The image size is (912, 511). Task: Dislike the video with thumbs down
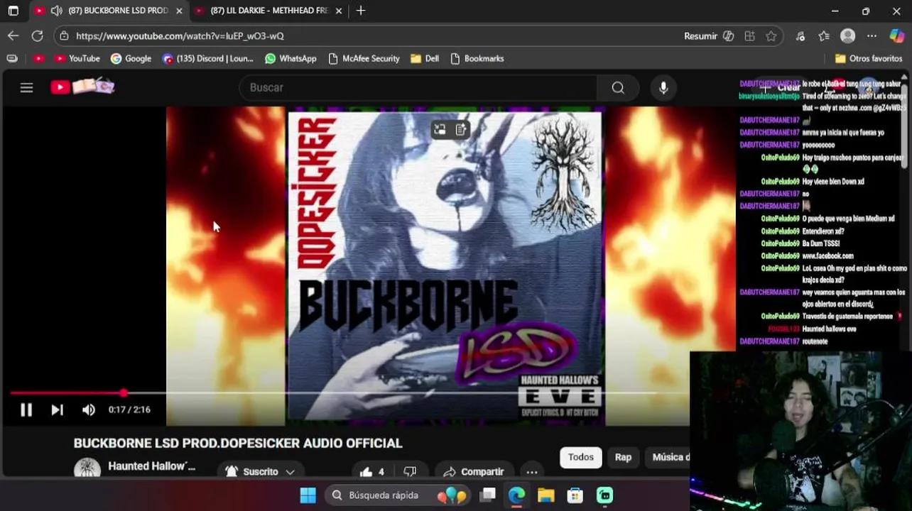(x=410, y=471)
